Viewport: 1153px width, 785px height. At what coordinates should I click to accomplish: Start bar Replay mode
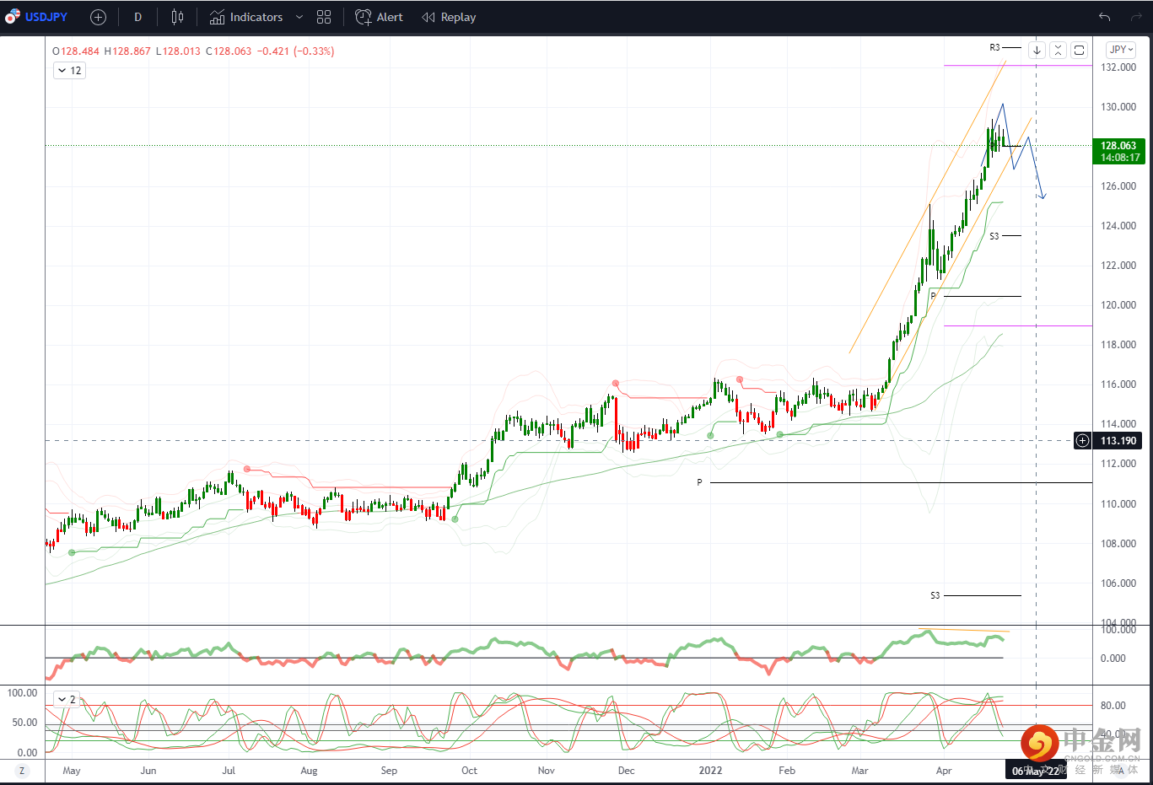(449, 17)
